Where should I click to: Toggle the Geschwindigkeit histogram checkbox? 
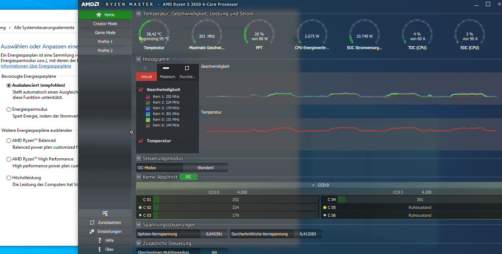141,90
